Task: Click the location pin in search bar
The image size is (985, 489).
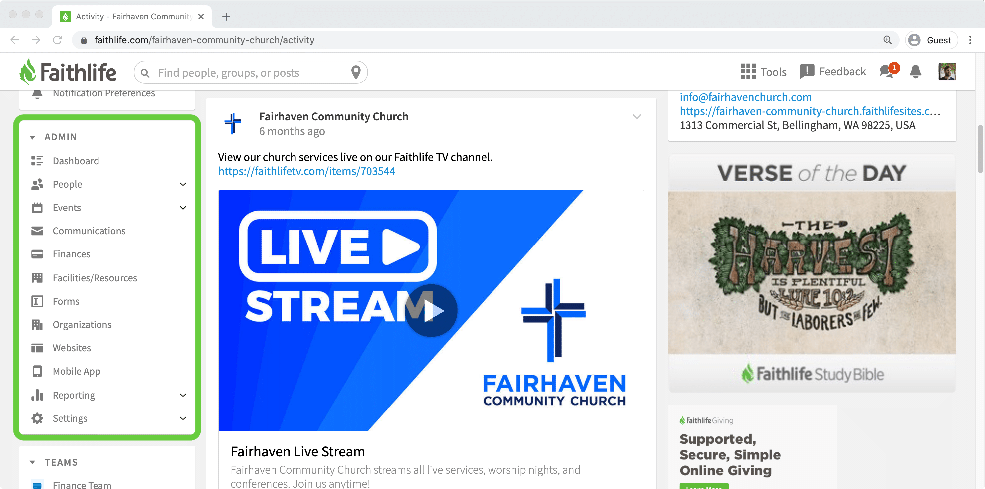Action: pos(356,72)
